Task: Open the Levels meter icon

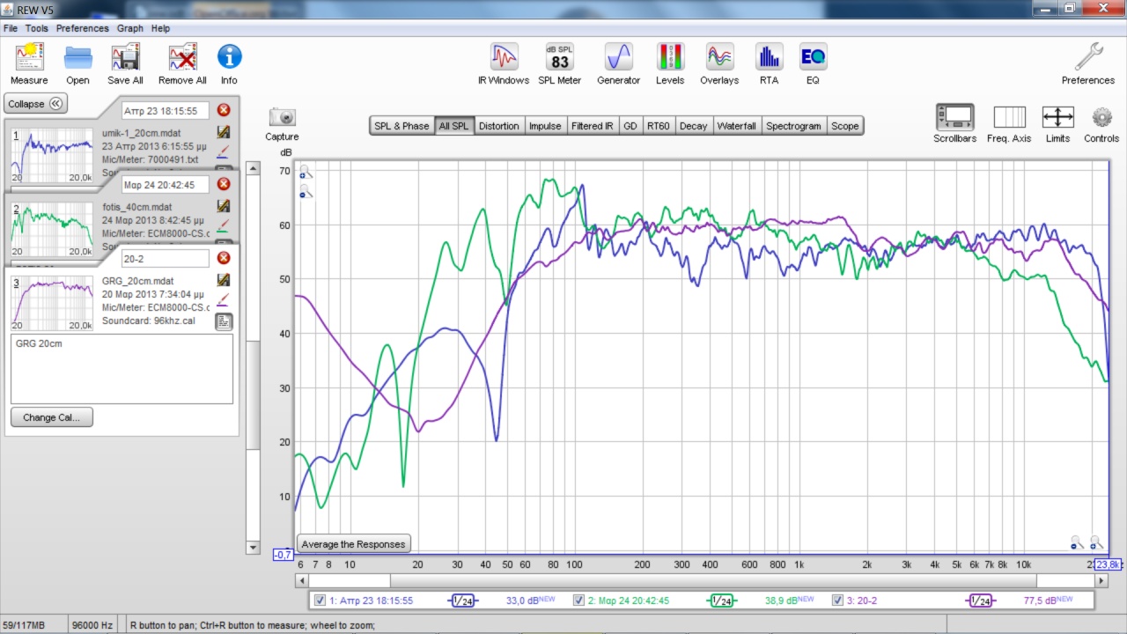Action: (670, 58)
